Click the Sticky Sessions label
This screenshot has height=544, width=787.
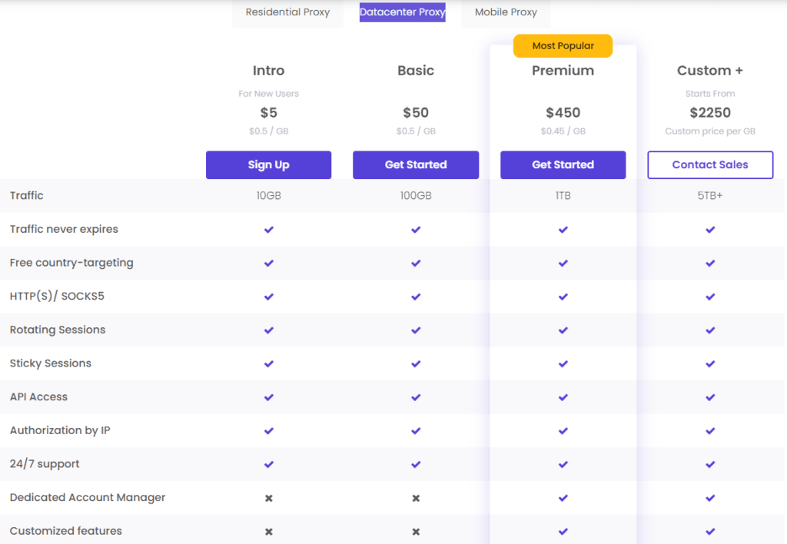click(50, 363)
